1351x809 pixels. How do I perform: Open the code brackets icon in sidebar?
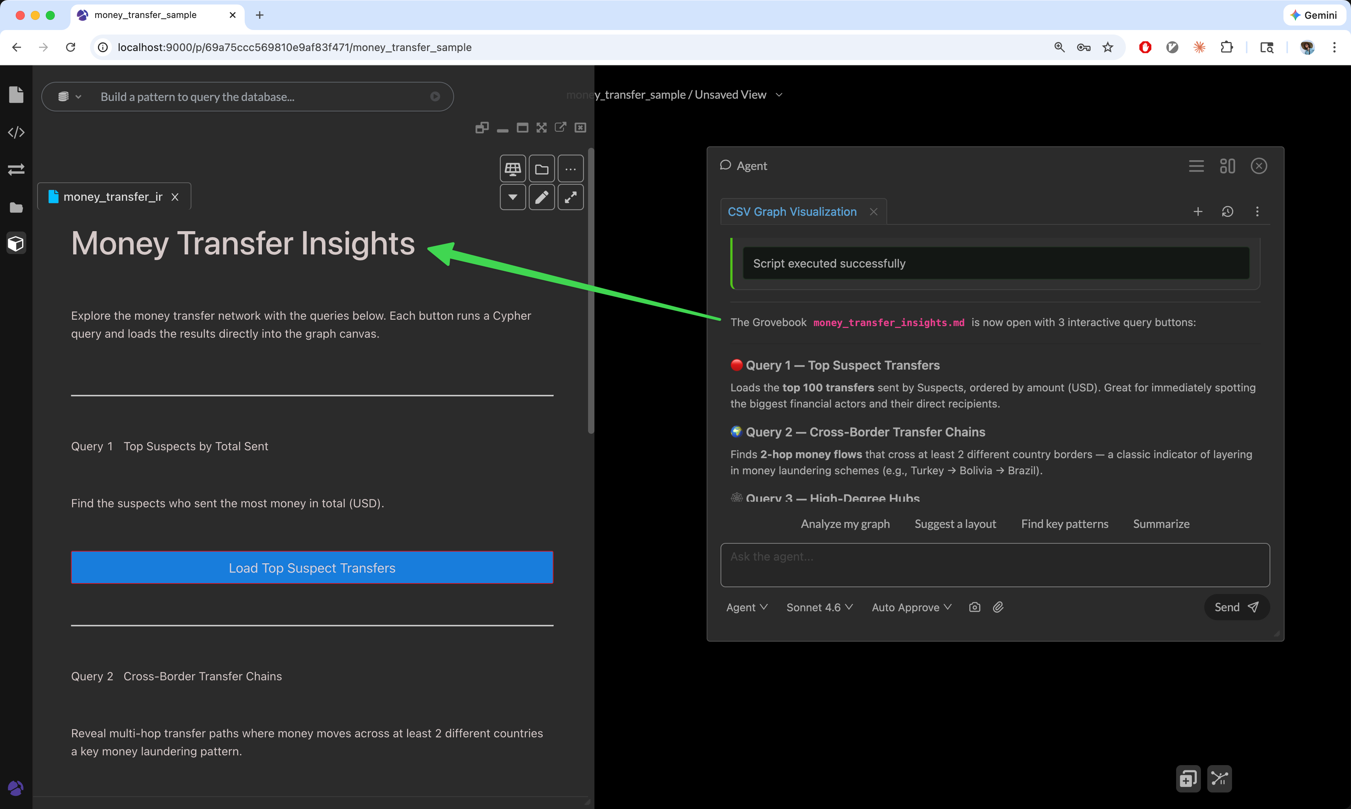[17, 132]
